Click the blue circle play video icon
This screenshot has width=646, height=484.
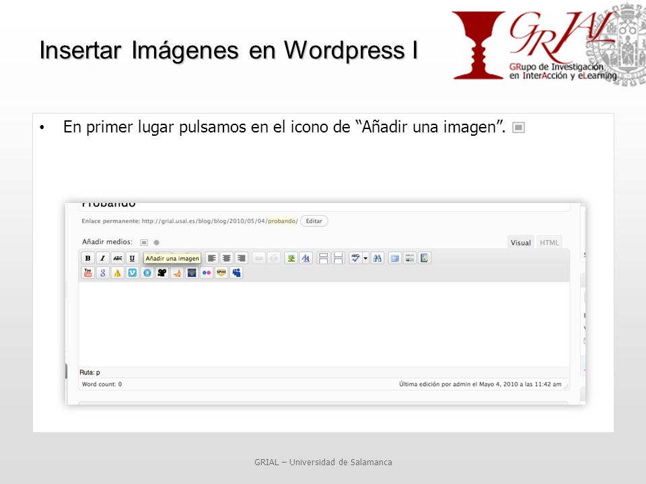(x=147, y=272)
